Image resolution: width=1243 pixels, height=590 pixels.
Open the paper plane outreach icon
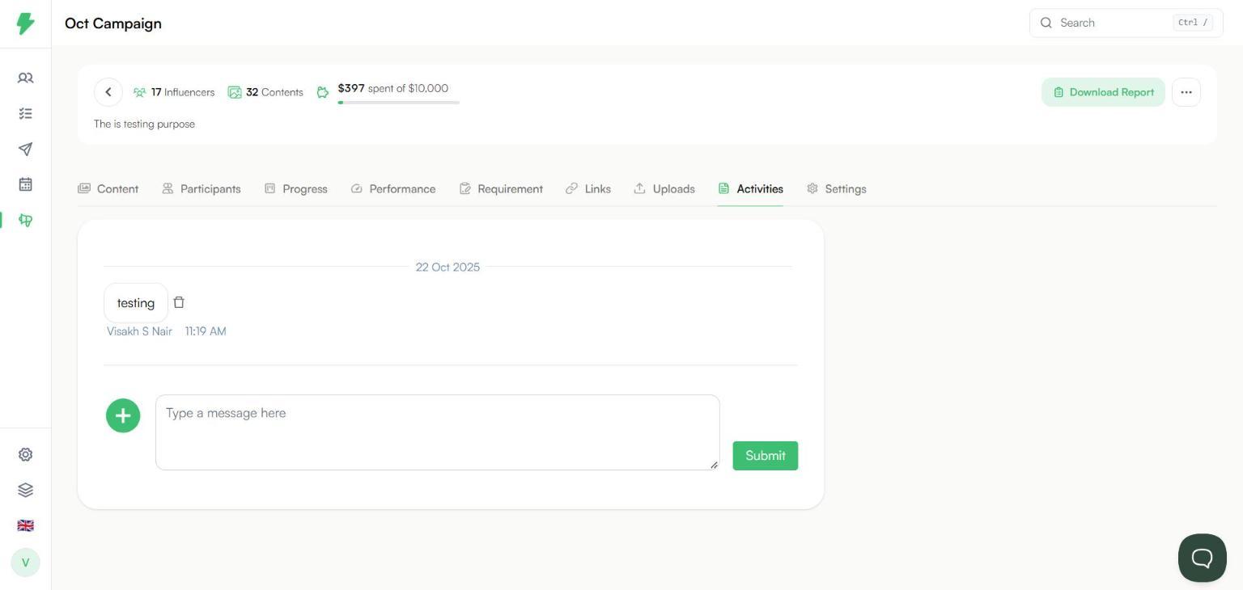[x=26, y=150]
